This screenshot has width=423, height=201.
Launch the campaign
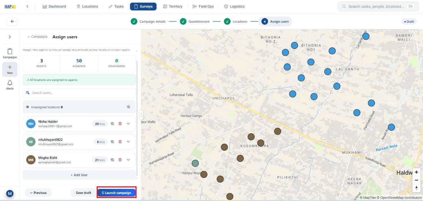coord(116,193)
